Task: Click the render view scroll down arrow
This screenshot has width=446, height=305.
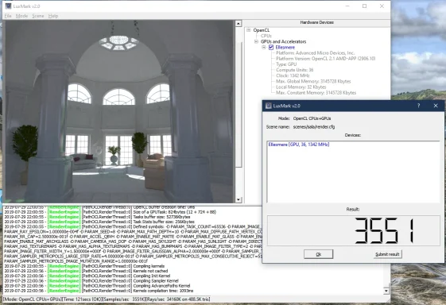Action: [239, 200]
